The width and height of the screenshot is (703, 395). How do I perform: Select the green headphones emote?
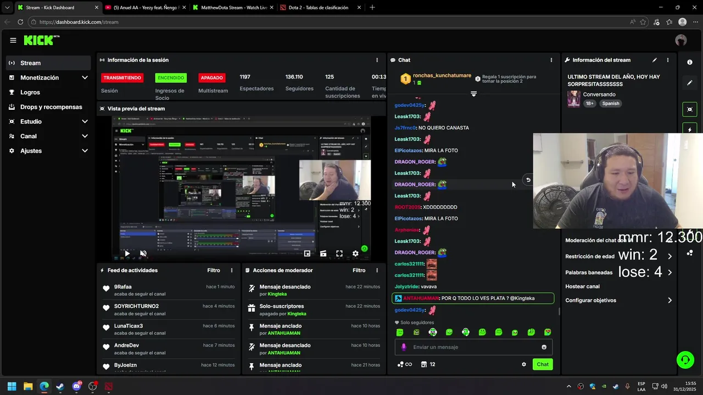(x=466, y=332)
